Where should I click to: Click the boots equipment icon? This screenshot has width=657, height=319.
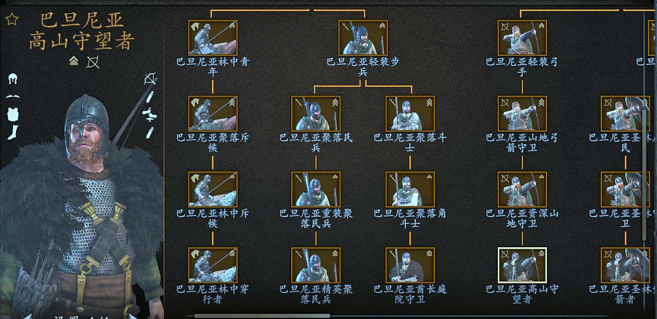point(13,132)
